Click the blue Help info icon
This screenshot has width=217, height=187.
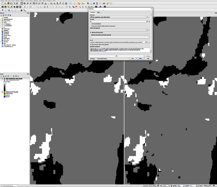coord(21,10)
